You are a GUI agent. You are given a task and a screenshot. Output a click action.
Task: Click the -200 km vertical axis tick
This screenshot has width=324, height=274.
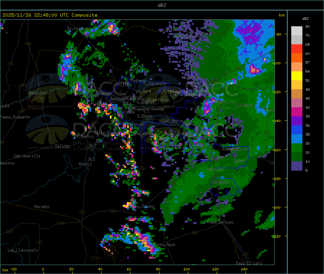277,207
